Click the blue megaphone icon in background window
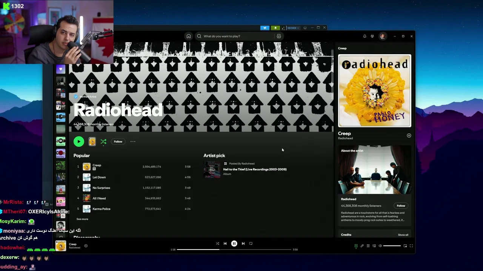 coord(265,28)
